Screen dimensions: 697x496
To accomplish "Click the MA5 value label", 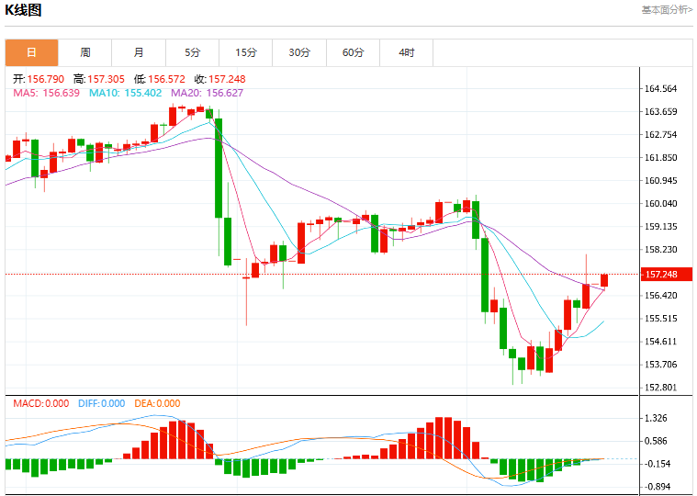I will (46, 93).
